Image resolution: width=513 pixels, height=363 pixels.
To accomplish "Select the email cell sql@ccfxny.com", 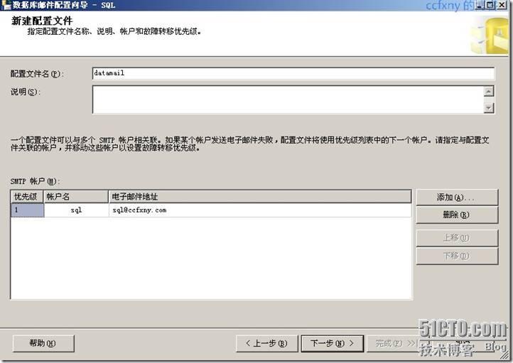I will (260, 210).
